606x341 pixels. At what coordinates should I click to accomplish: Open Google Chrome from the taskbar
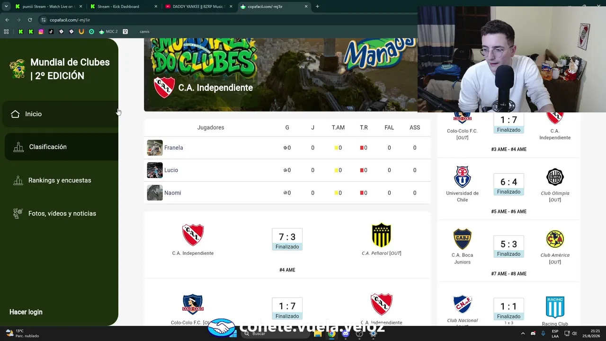click(332, 334)
